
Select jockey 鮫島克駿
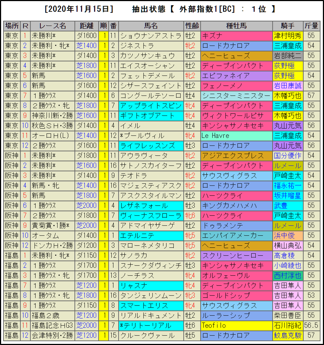pos(288,335)
